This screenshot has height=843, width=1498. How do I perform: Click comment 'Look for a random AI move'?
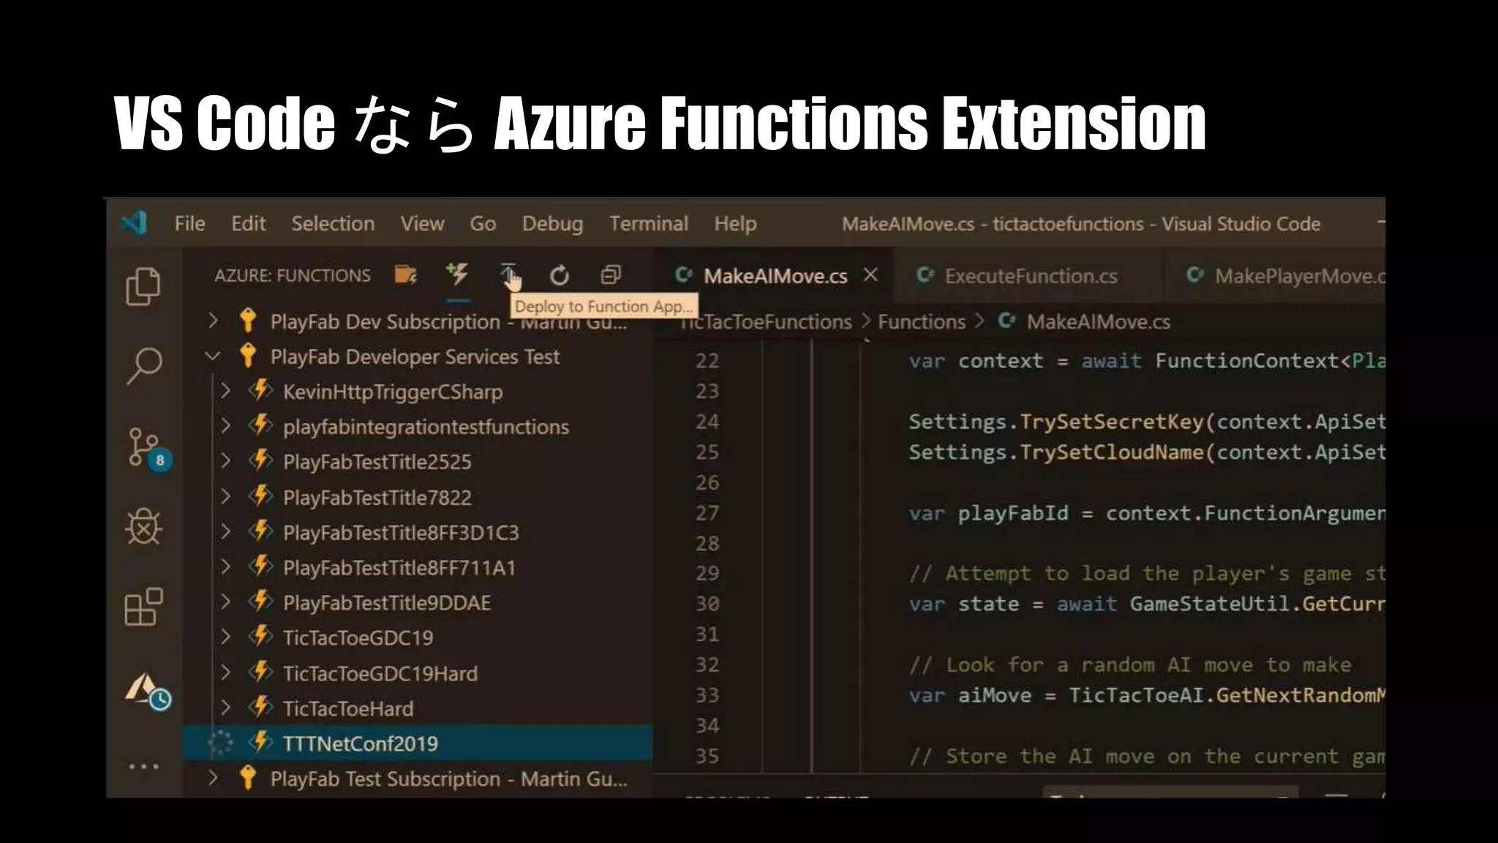tap(1129, 665)
